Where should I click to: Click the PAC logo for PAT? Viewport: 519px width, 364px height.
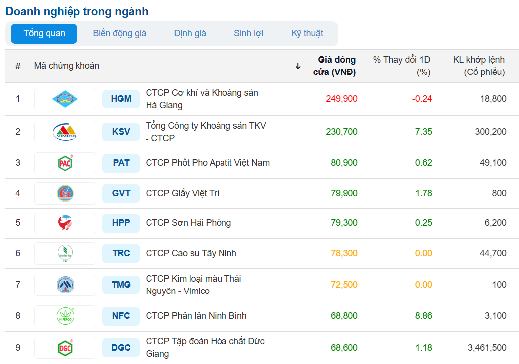(65, 163)
